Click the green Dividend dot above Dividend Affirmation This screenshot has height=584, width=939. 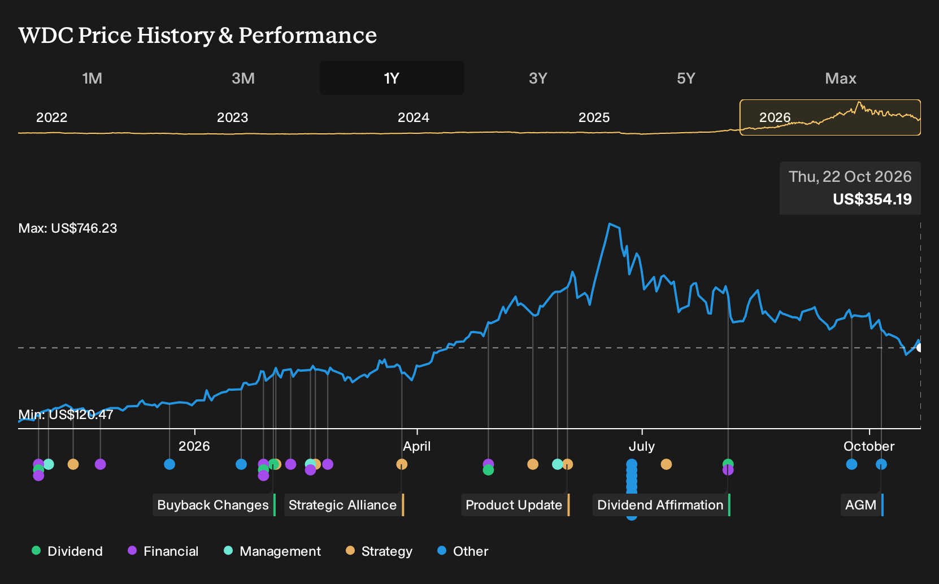click(728, 464)
